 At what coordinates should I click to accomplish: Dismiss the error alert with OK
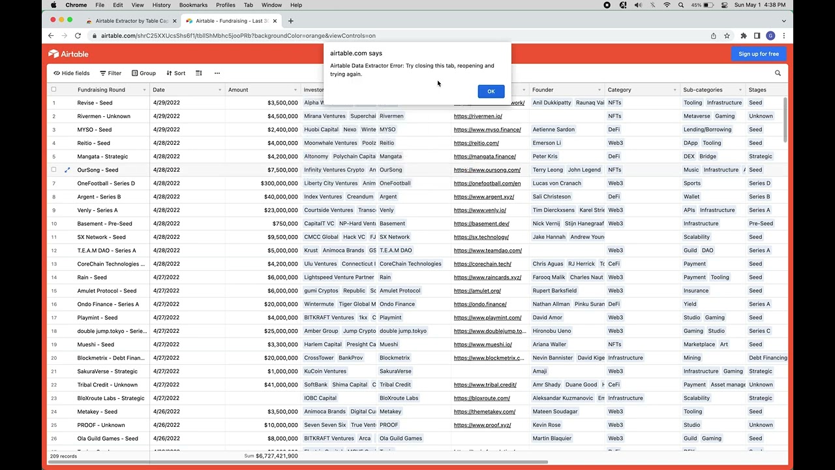click(x=491, y=91)
